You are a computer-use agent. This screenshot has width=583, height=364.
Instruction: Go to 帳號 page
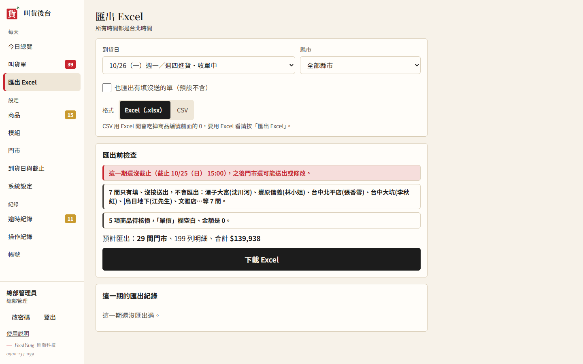(x=42, y=254)
